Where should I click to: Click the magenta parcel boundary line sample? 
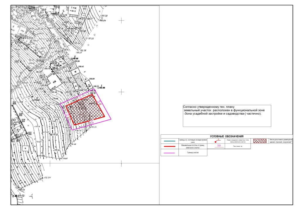pos(170,153)
